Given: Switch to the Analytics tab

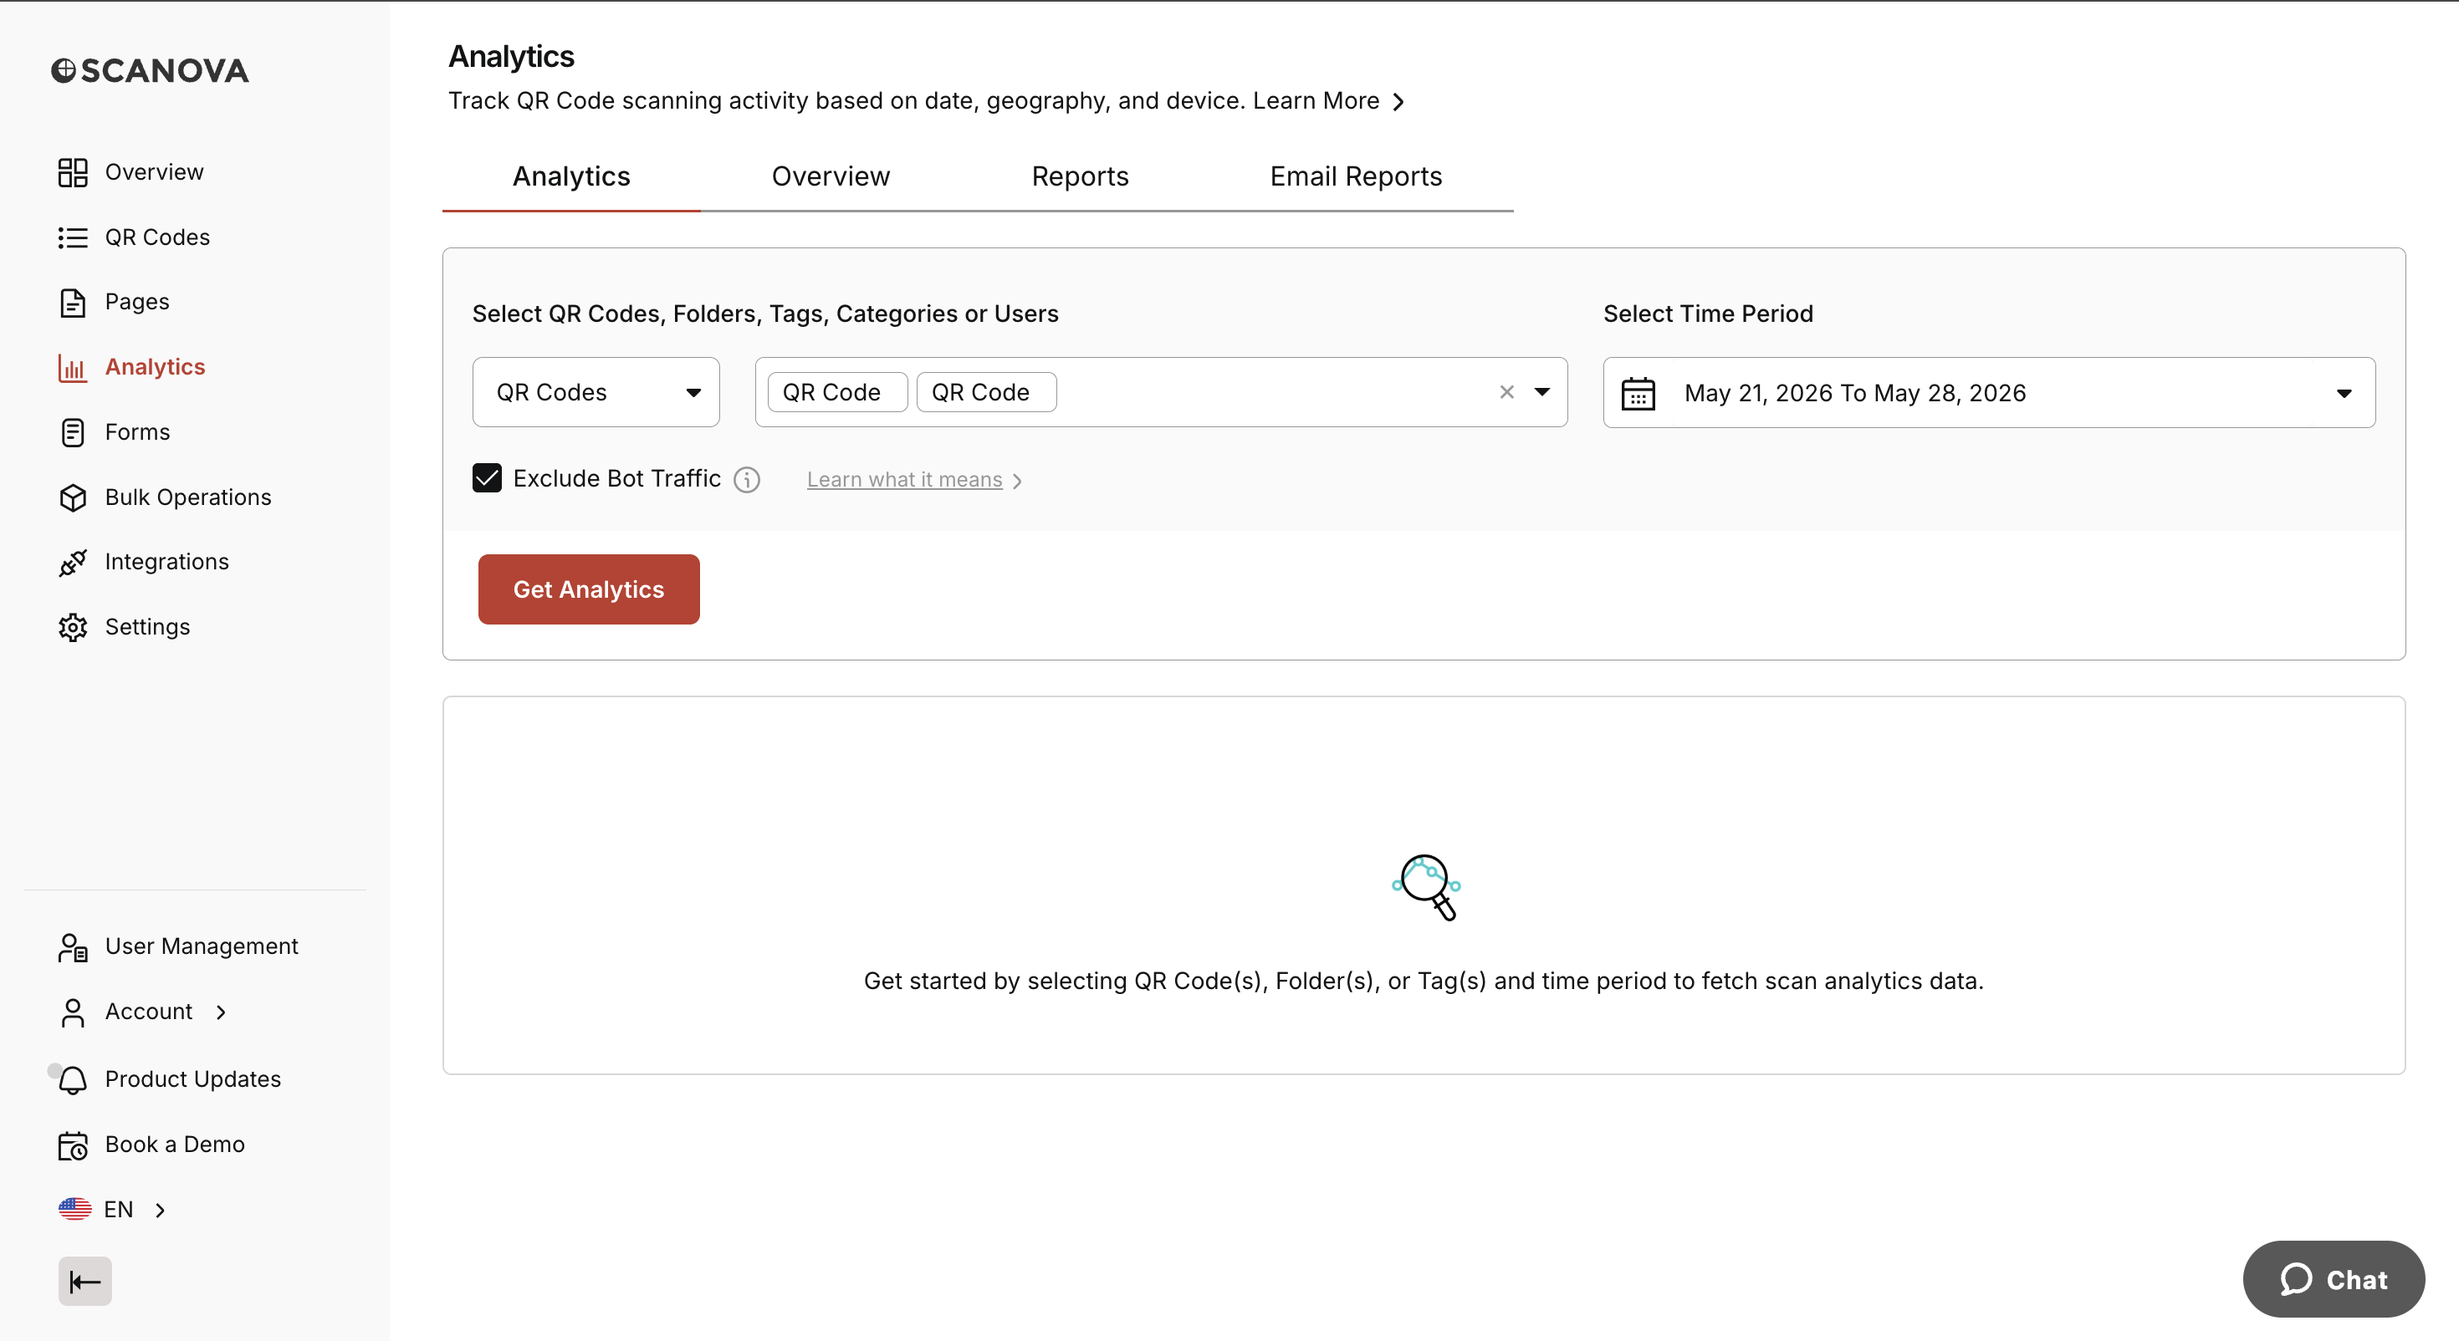Looking at the screenshot, I should [570, 176].
